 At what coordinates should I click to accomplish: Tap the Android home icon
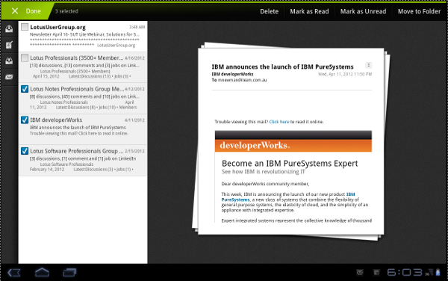click(42, 273)
